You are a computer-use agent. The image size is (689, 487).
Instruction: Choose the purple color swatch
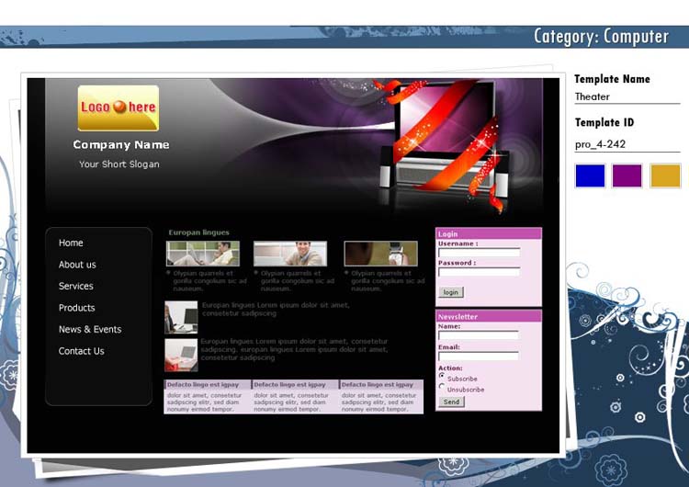point(627,176)
